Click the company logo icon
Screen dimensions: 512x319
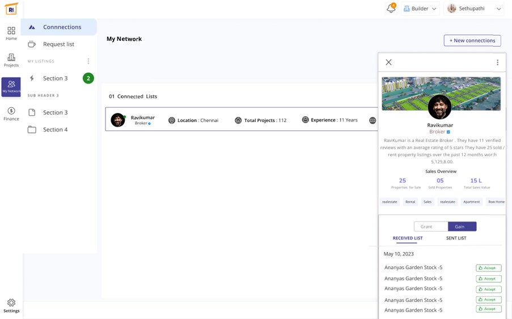[11, 9]
